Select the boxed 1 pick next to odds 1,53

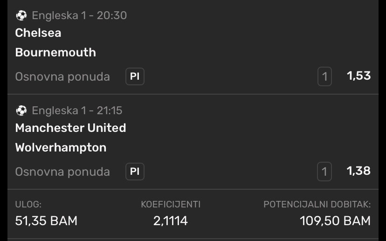[324, 76]
